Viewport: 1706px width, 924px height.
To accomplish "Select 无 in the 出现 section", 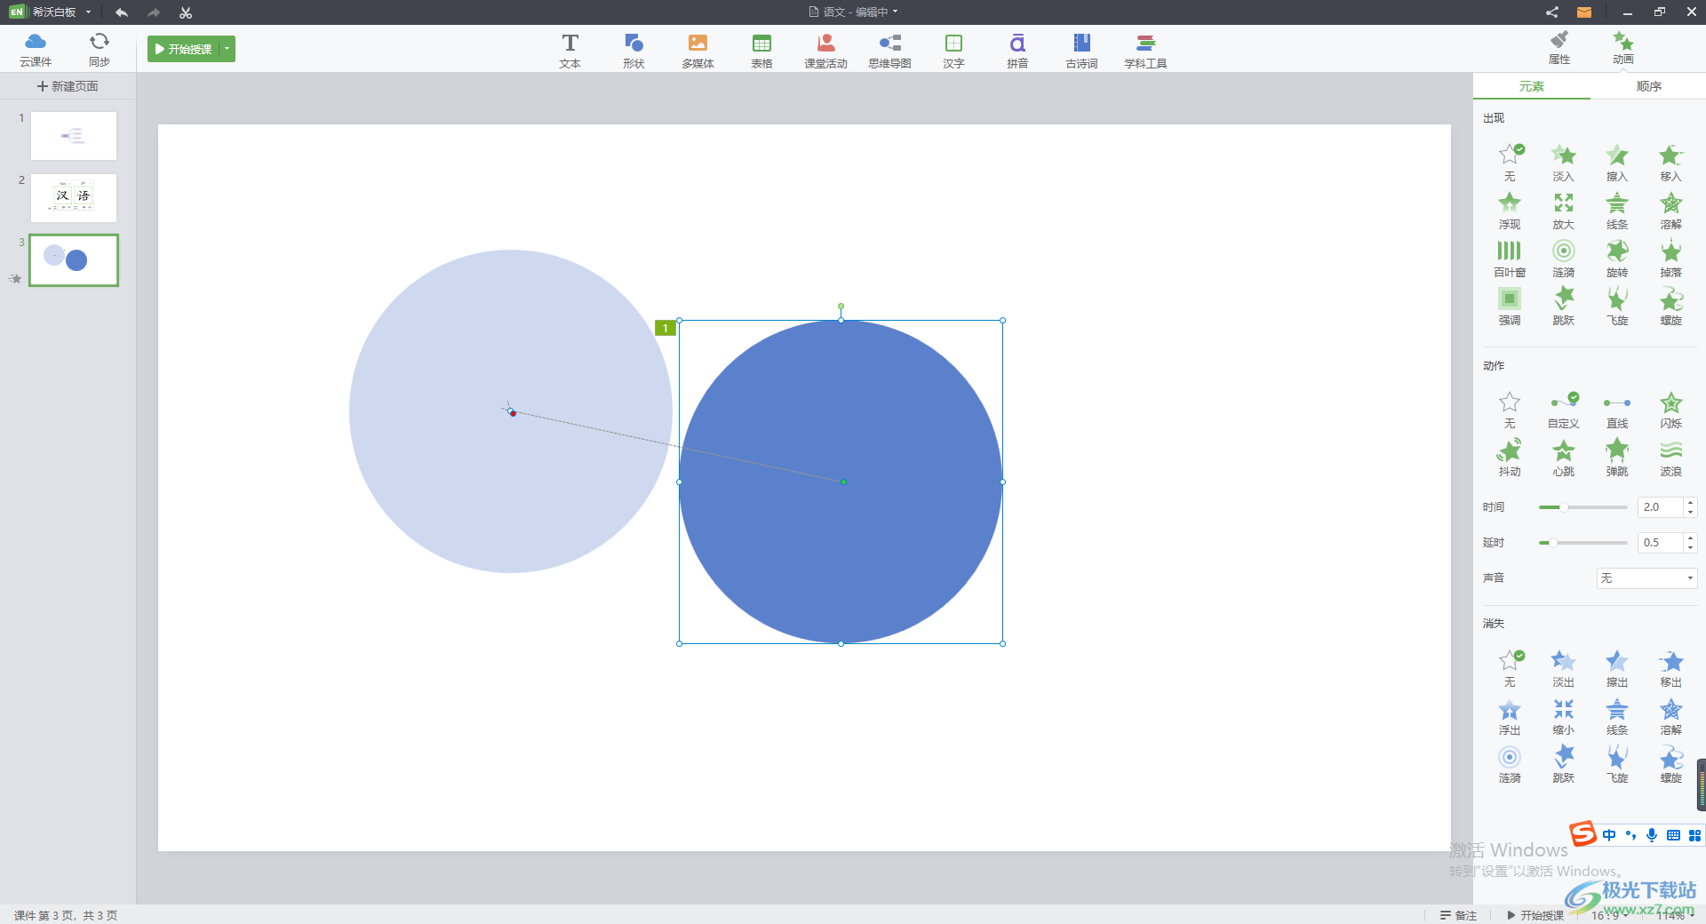I will coord(1510,163).
